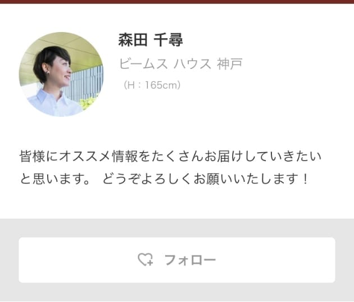
Task: Click the bio line starting with 皆様にオススメ情報
Action: tap(170, 156)
